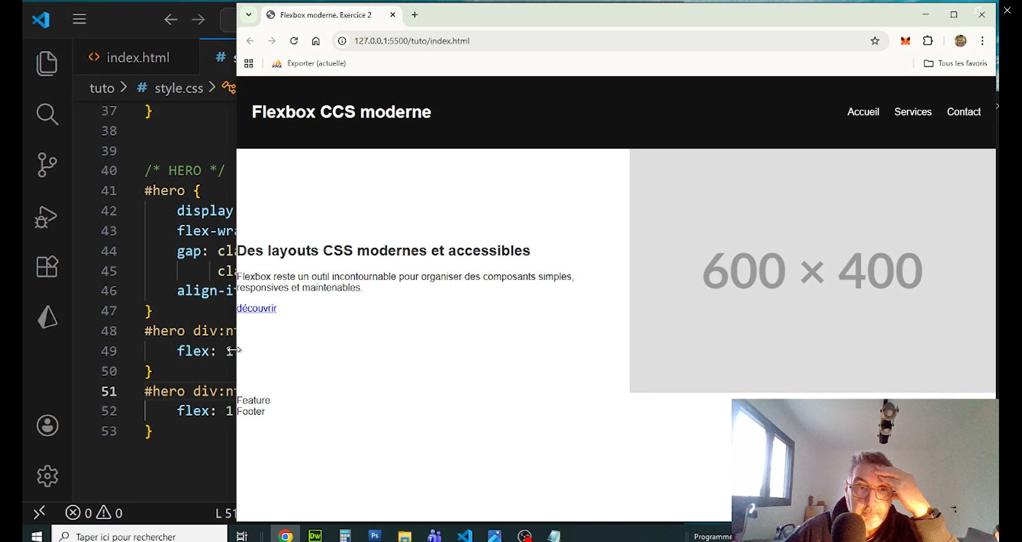Open the Run and Debug view

pyautogui.click(x=47, y=216)
